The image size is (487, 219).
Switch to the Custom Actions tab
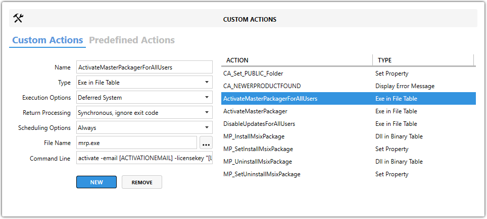click(47, 40)
